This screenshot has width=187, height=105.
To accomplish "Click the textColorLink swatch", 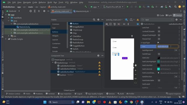I will [x=158, y=69].
